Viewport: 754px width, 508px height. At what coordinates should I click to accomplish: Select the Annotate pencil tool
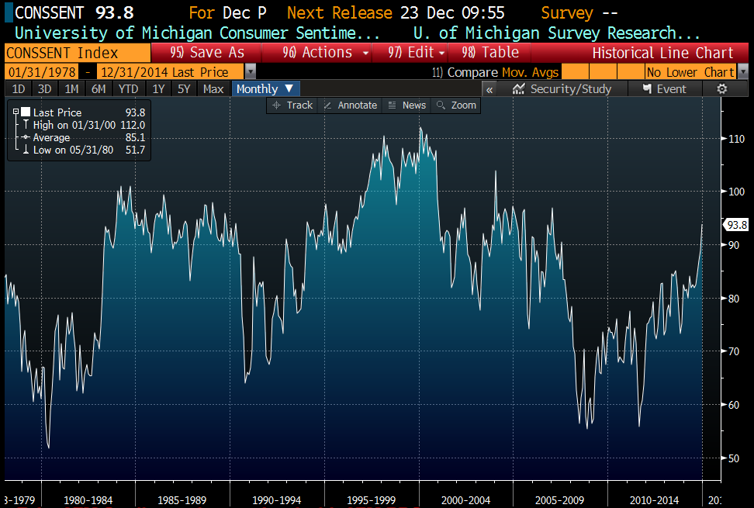click(x=349, y=105)
